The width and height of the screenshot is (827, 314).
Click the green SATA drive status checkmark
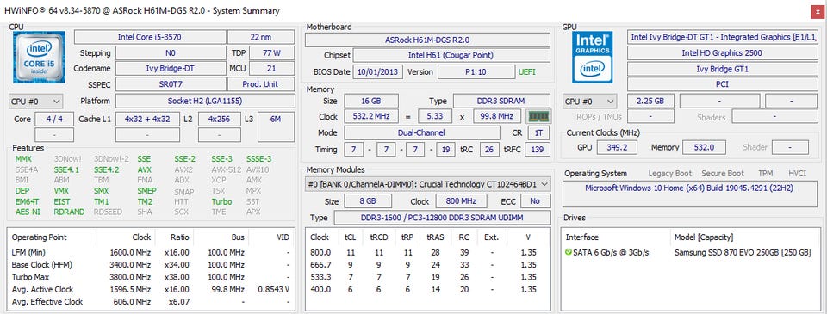tap(568, 253)
